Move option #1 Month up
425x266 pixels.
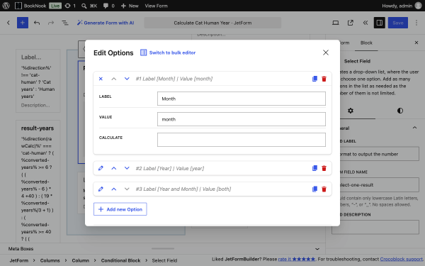point(114,79)
